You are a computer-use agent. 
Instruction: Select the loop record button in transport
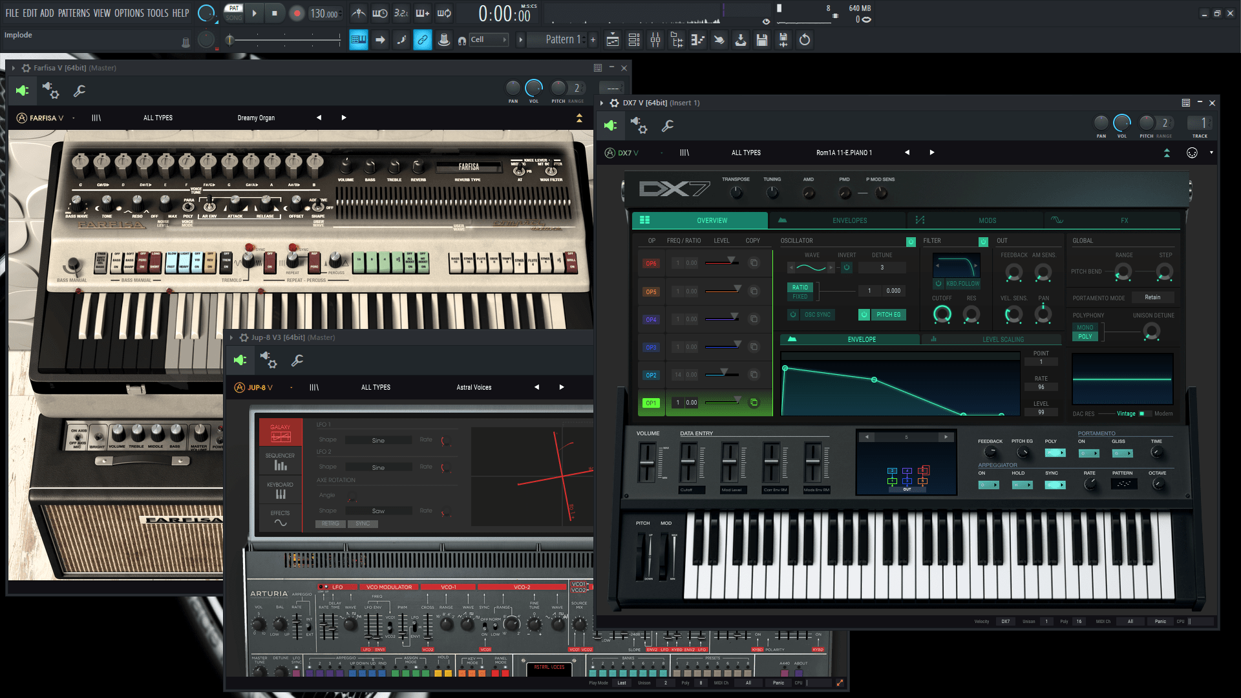[x=446, y=13]
